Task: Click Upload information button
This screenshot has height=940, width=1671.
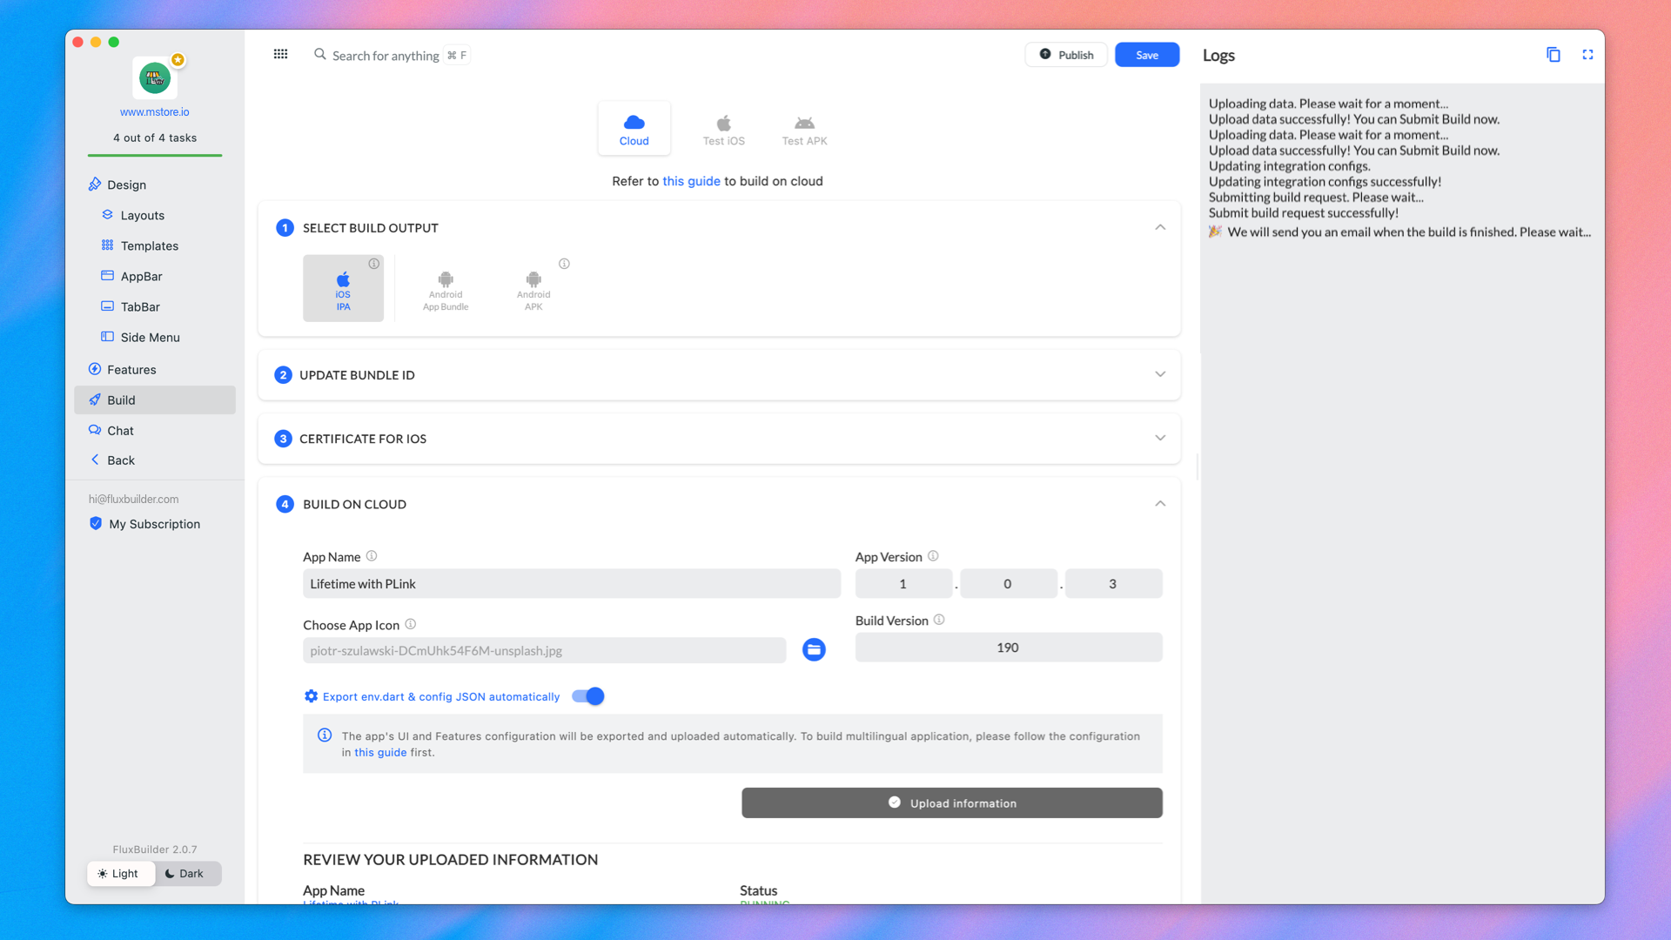Action: pyautogui.click(x=951, y=802)
